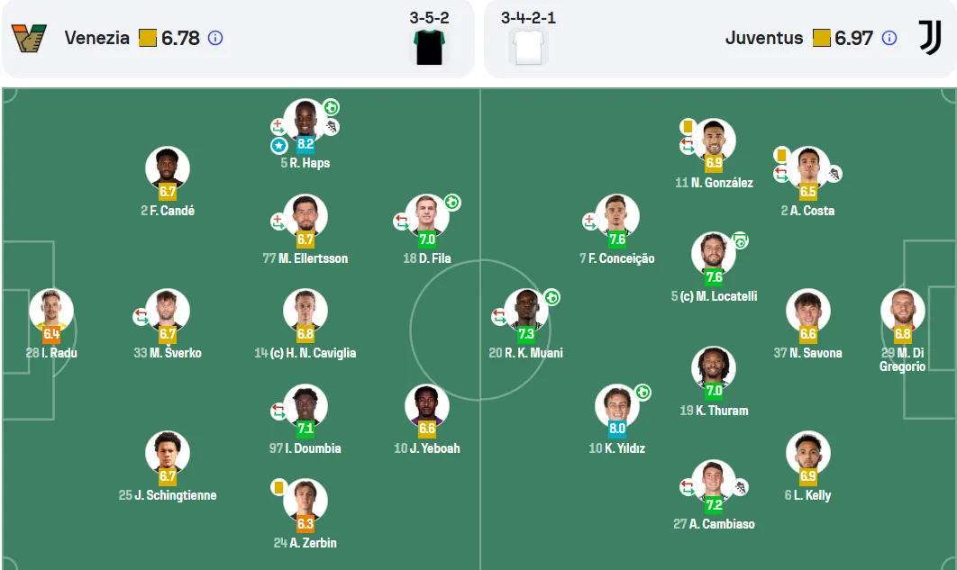
Task: Click the substitution arrows next to I. Doumbia
Action: pyautogui.click(x=278, y=411)
